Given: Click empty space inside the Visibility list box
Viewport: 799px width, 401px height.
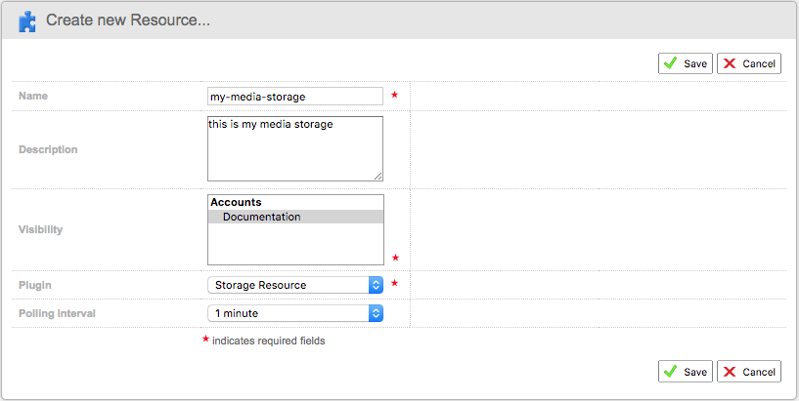Looking at the screenshot, I should [294, 244].
